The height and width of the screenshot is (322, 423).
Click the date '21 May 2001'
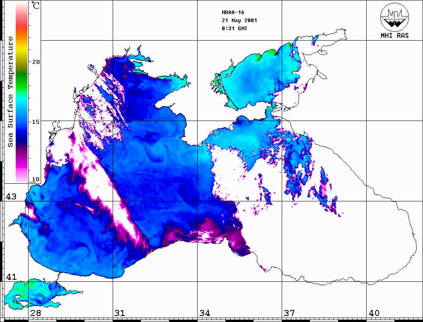[239, 21]
